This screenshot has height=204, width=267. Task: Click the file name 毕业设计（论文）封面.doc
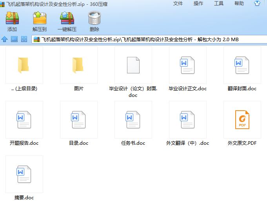click(x=133, y=92)
